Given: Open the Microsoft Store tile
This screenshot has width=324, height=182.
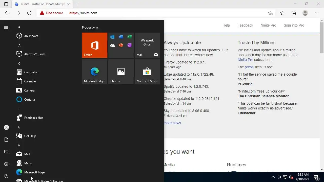Looking at the screenshot, I should (147, 72).
